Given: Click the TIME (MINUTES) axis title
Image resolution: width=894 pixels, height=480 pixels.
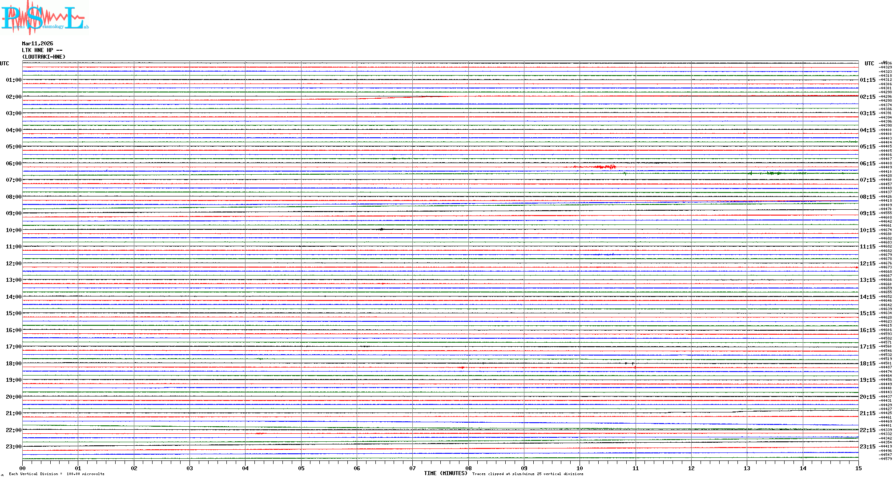Looking at the screenshot, I should pyautogui.click(x=446, y=473).
